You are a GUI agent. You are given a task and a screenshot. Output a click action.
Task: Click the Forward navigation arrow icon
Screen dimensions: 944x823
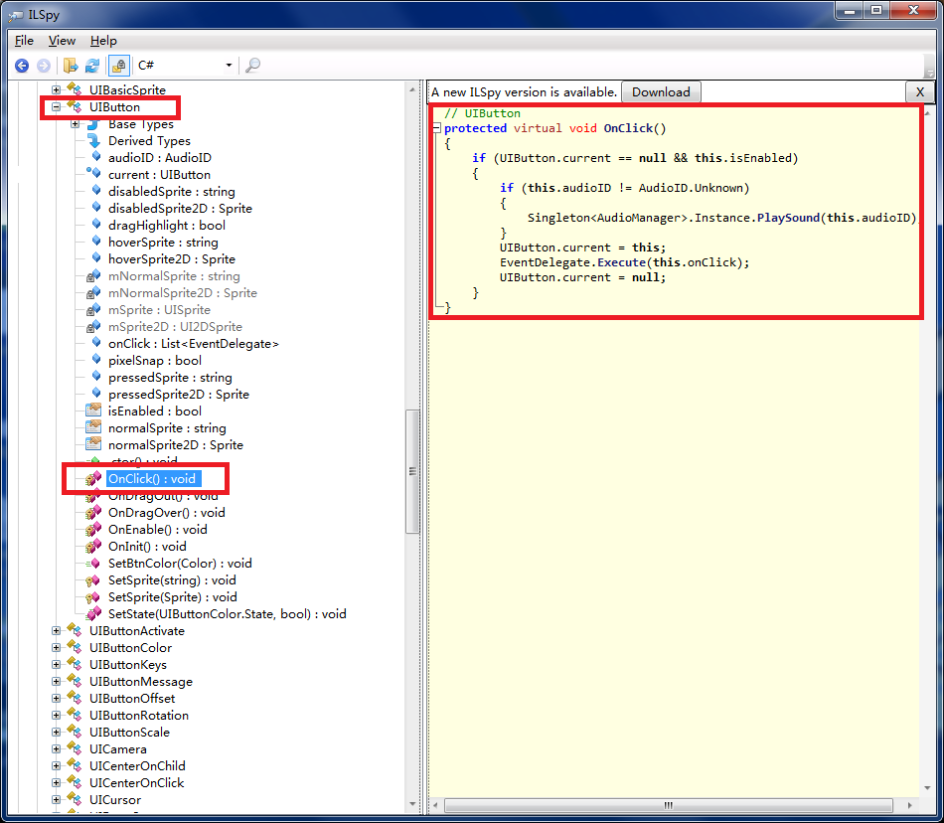[x=44, y=65]
